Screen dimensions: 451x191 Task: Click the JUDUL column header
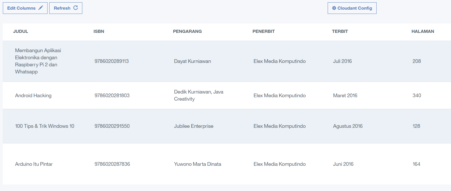click(x=21, y=31)
